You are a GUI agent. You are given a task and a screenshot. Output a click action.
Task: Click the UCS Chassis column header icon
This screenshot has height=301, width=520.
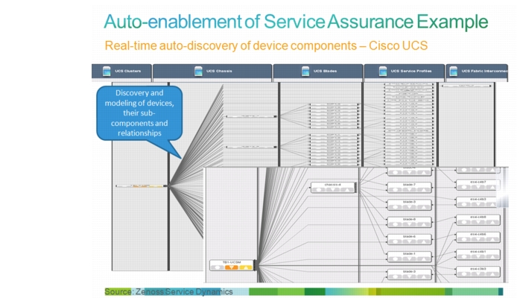point(198,72)
